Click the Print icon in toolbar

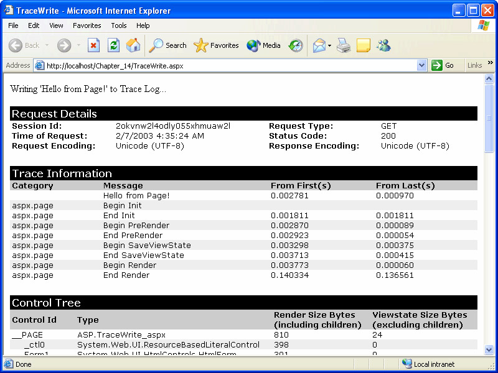[x=344, y=45]
